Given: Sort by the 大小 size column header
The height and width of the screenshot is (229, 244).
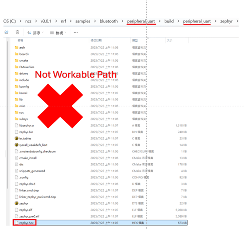Looking at the screenshot, I should pos(169,41).
